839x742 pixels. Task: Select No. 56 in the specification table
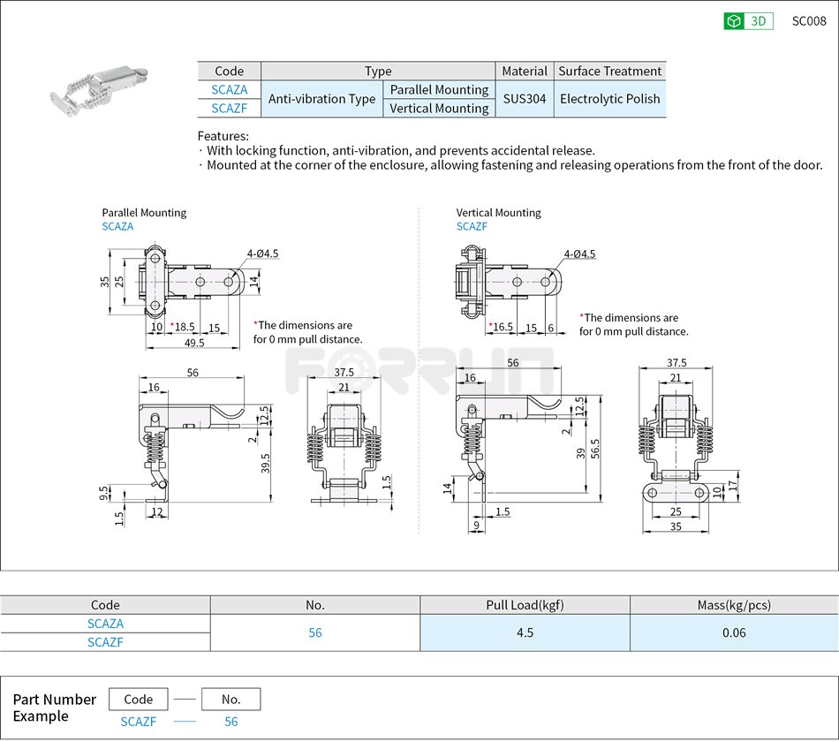315,632
